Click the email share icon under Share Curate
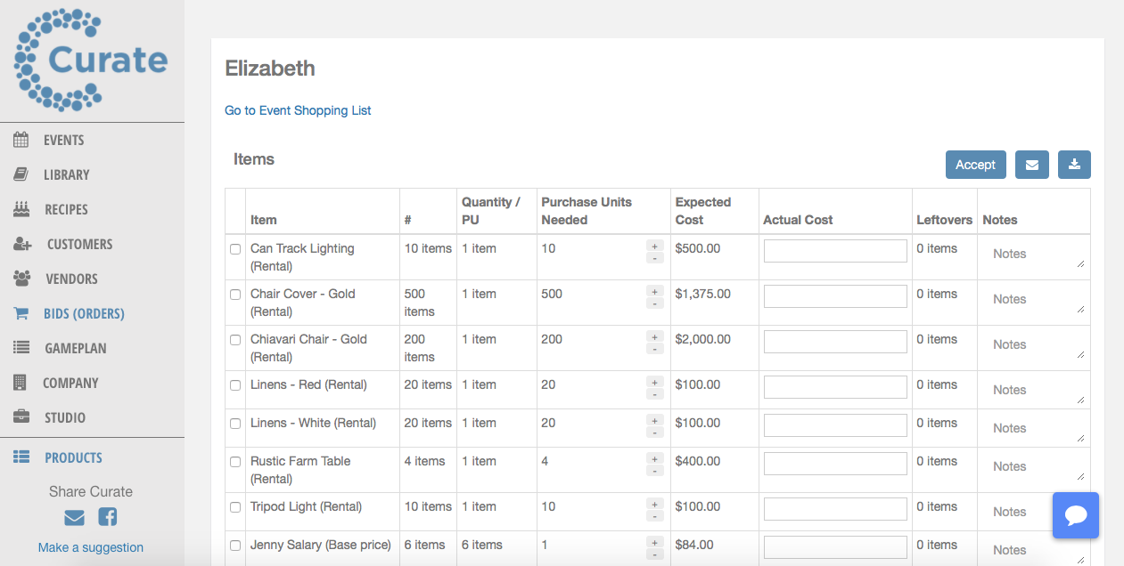This screenshot has width=1124, height=566. coord(75,517)
